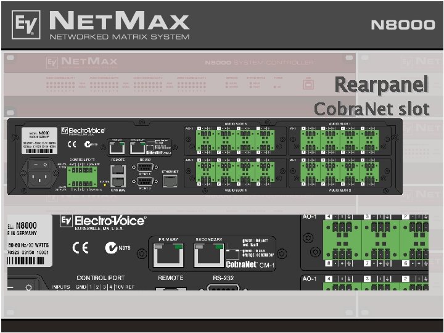Click the yellow system LED near Control Port
The height and width of the screenshot is (333, 444).
click(105, 184)
